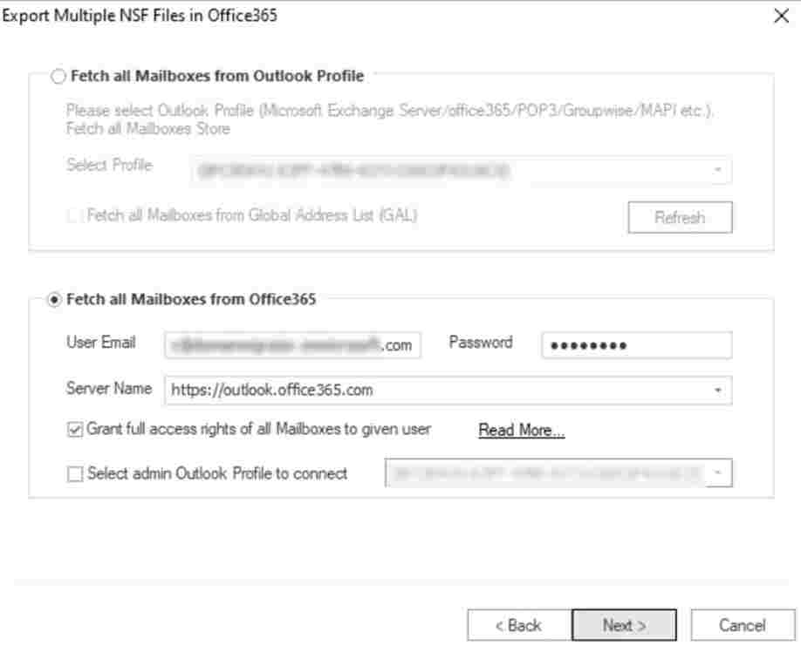Click the Server Name text box
Image resolution: width=801 pixels, height=646 pixels.
click(436, 391)
